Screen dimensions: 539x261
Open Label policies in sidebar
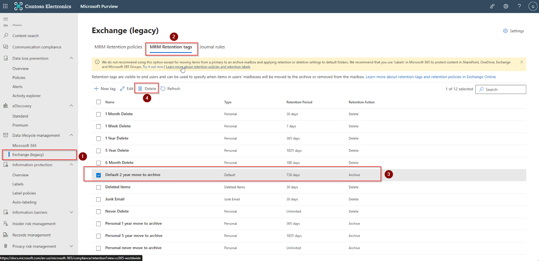tap(24, 193)
